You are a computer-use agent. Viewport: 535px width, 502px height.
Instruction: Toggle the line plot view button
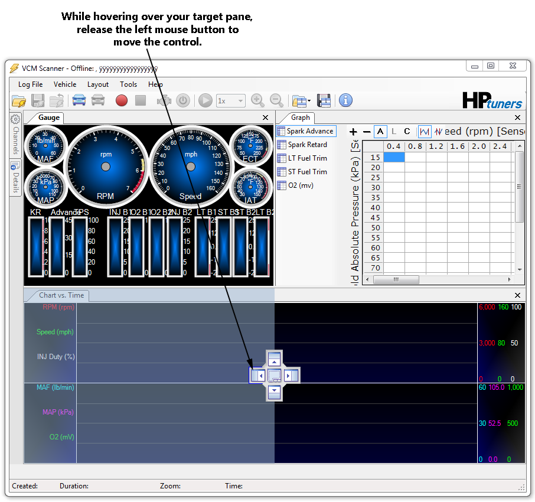pos(425,132)
